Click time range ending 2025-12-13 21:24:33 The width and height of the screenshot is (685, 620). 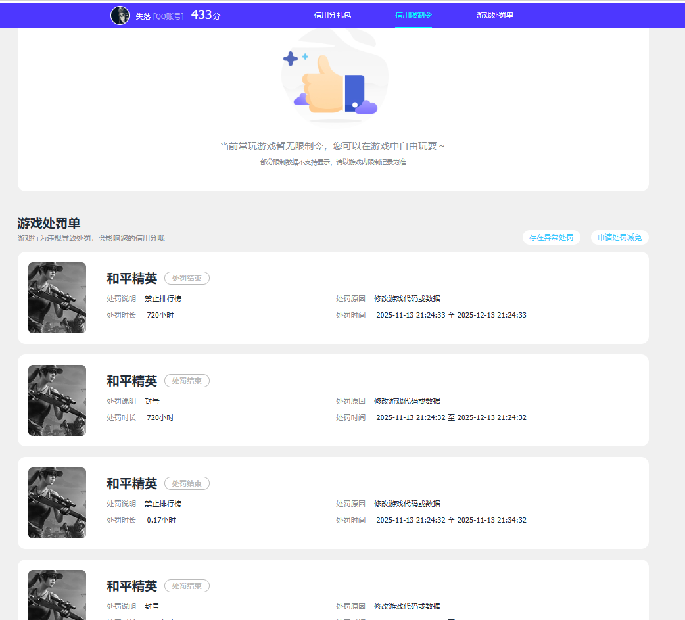pyautogui.click(x=451, y=315)
